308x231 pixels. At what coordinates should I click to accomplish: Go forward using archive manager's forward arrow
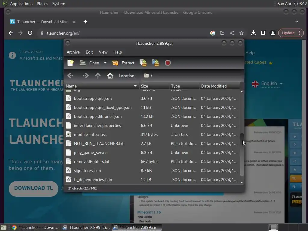85,75
